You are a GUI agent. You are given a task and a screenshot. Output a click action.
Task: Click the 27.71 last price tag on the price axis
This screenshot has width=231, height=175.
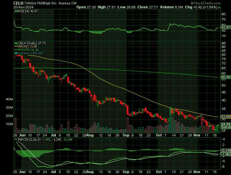click(225, 124)
